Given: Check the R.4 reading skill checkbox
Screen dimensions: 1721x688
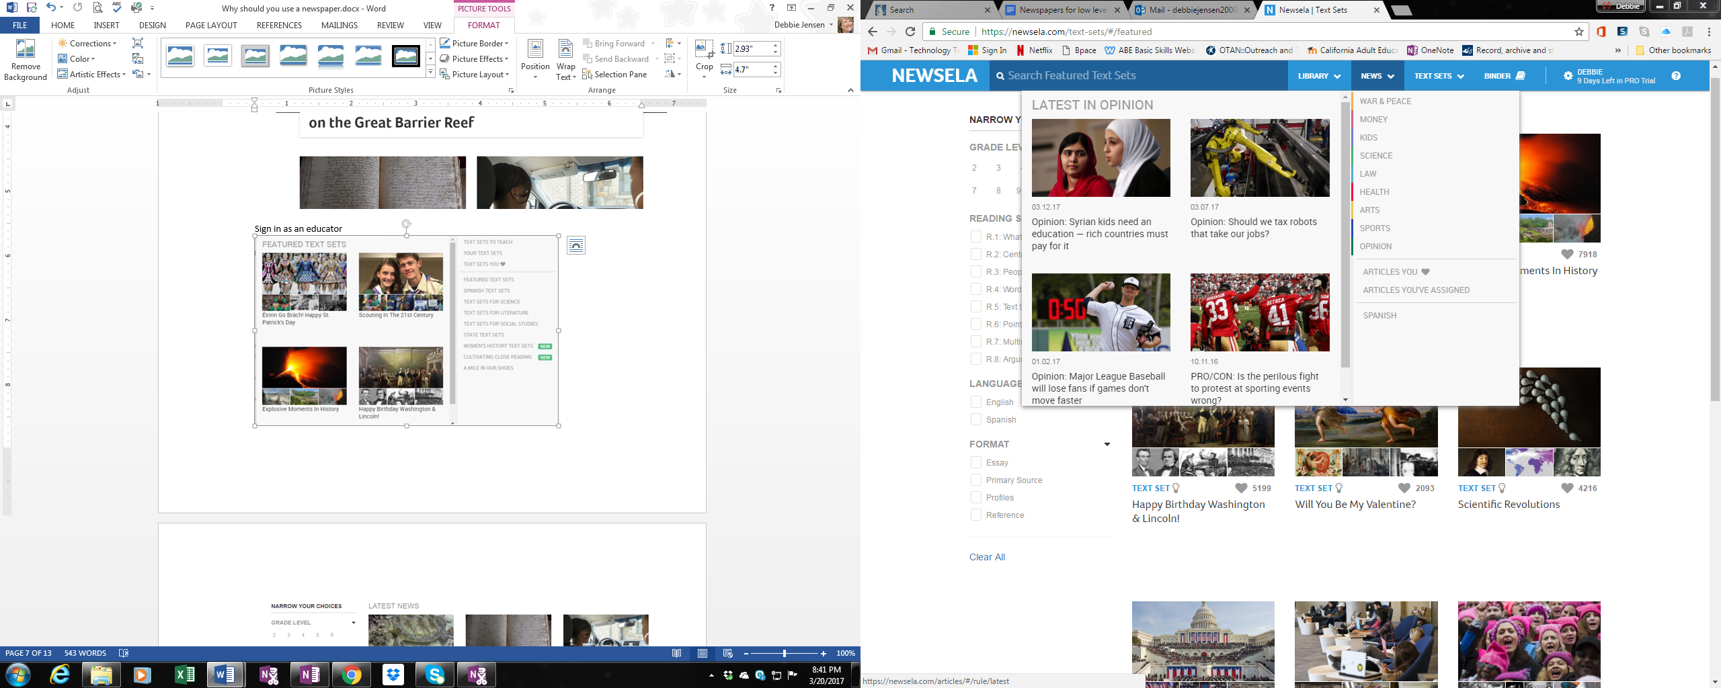Looking at the screenshot, I should point(976,289).
